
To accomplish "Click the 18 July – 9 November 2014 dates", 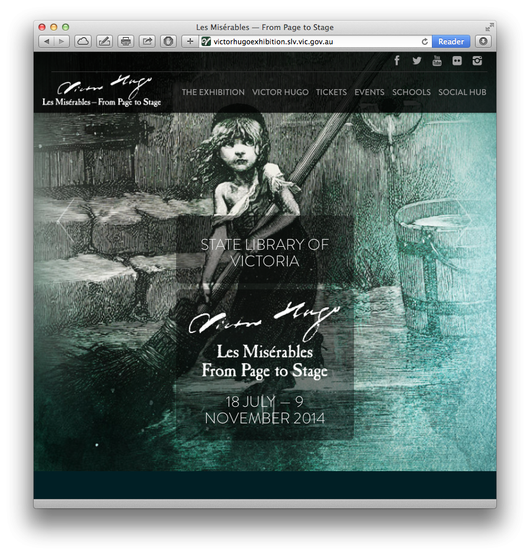I will (265, 410).
